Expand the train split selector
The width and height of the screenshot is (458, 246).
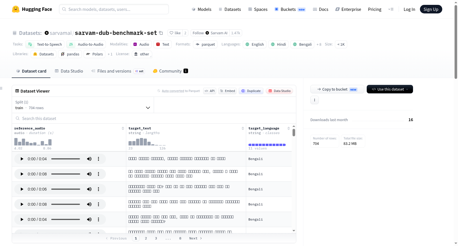point(83,105)
